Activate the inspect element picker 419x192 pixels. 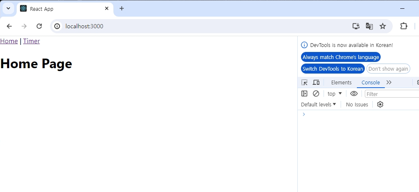tap(304, 83)
